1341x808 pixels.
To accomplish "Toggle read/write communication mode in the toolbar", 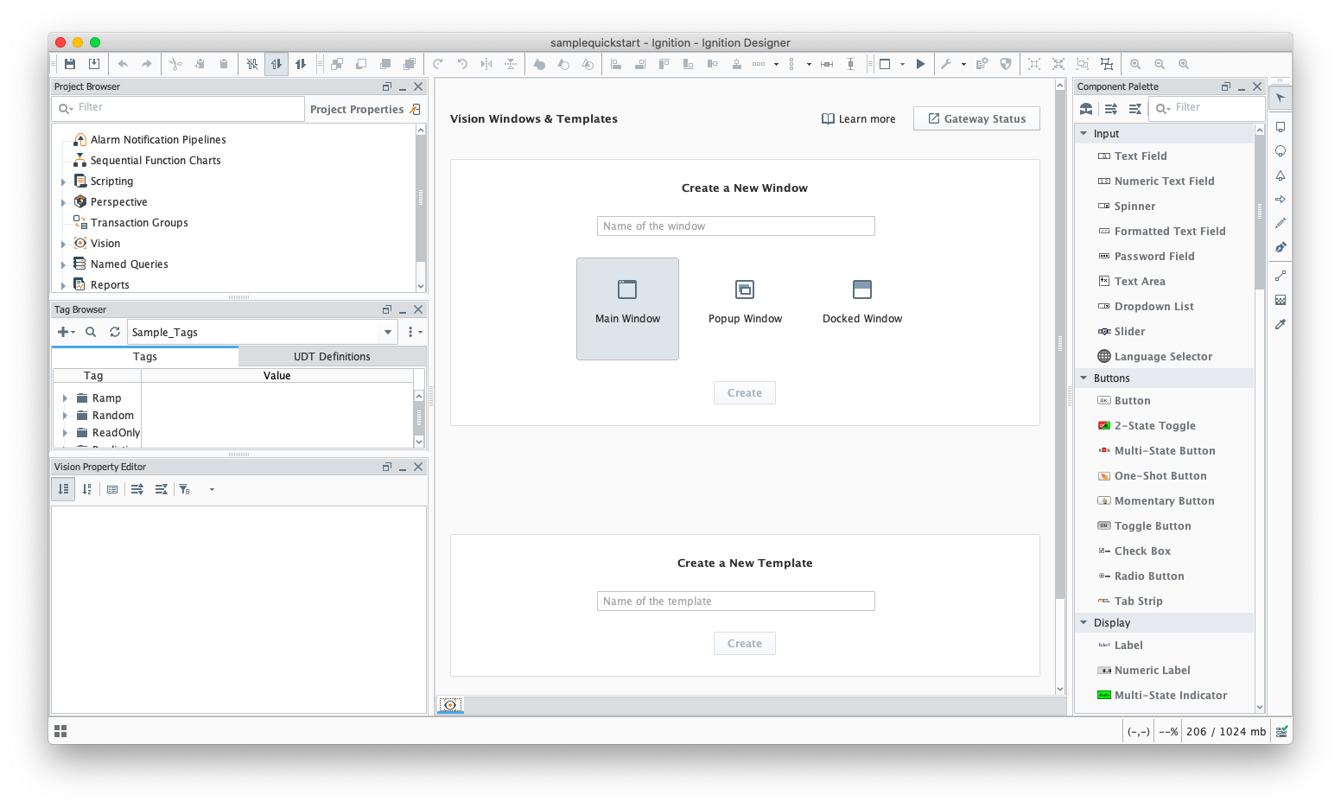I will (x=301, y=64).
